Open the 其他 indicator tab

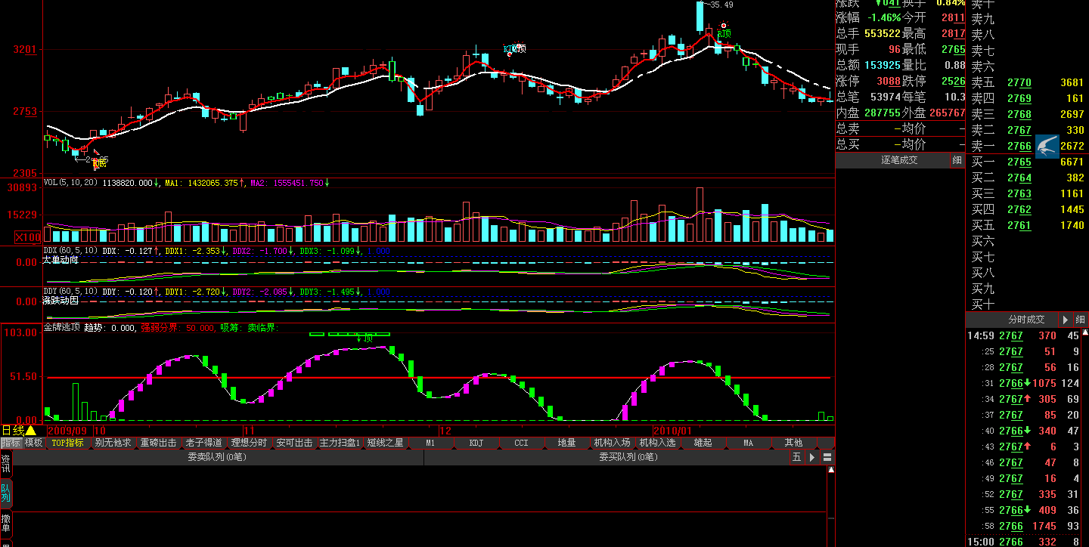click(x=794, y=443)
